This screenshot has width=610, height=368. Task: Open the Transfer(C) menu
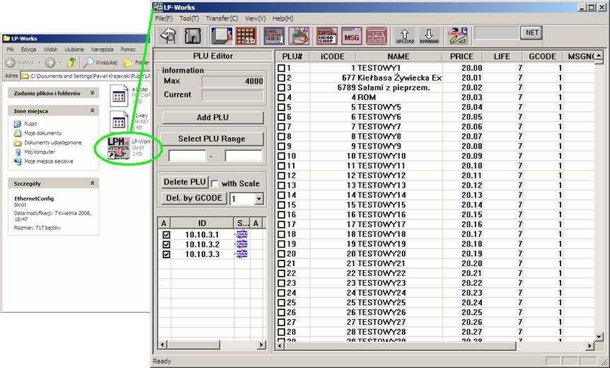(x=221, y=18)
